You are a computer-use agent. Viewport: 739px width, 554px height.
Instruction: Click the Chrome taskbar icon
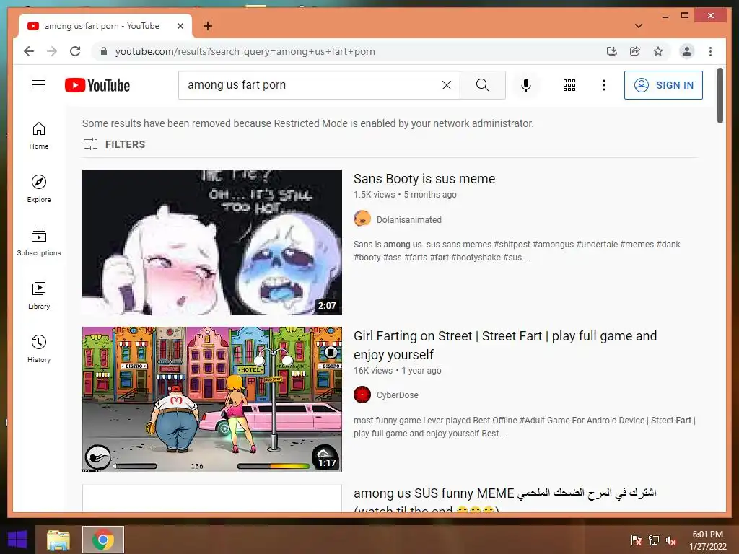(x=102, y=540)
